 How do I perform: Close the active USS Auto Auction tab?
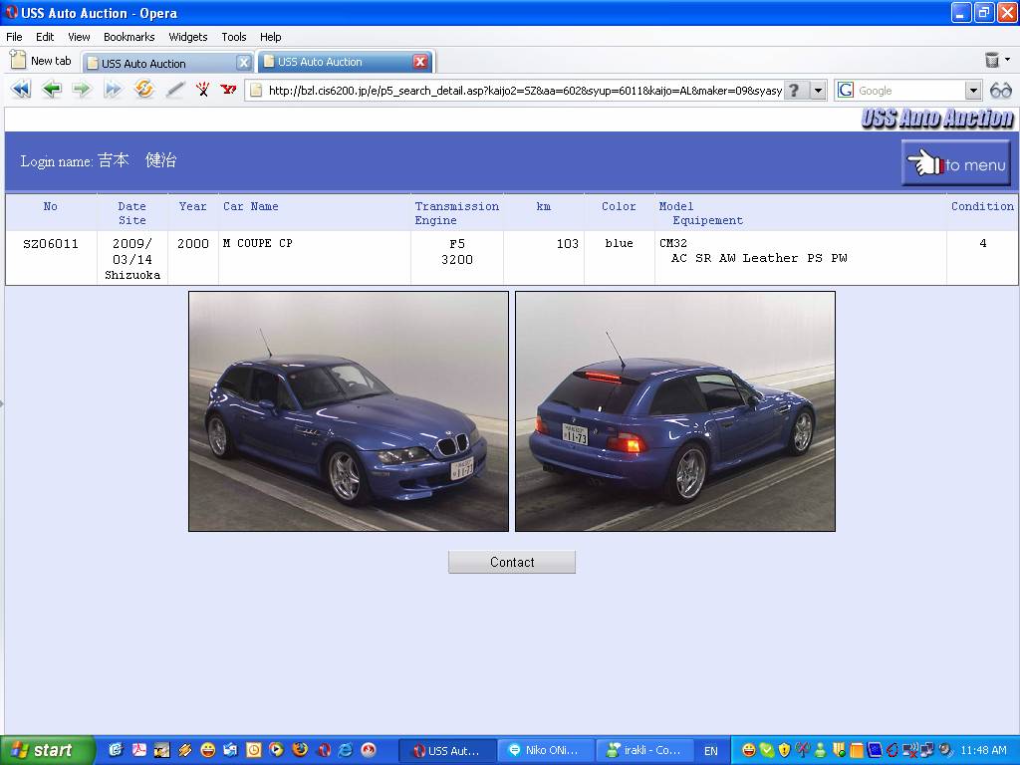coord(420,62)
